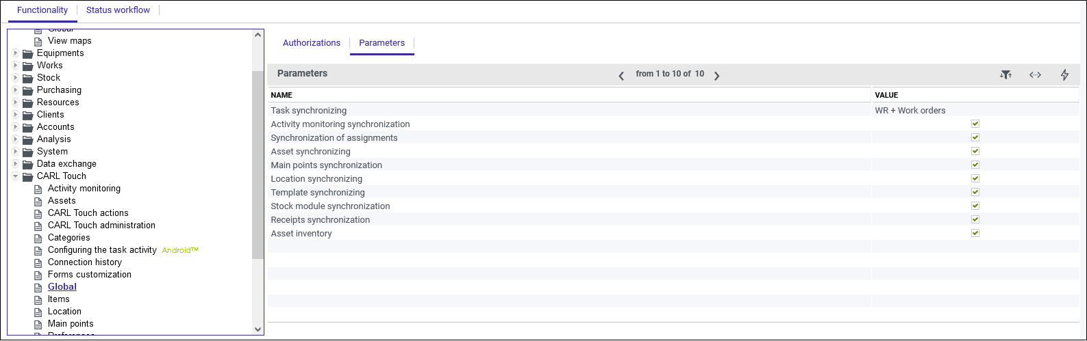Select the Data exchange tree label
The image size is (1087, 341).
(66, 164)
